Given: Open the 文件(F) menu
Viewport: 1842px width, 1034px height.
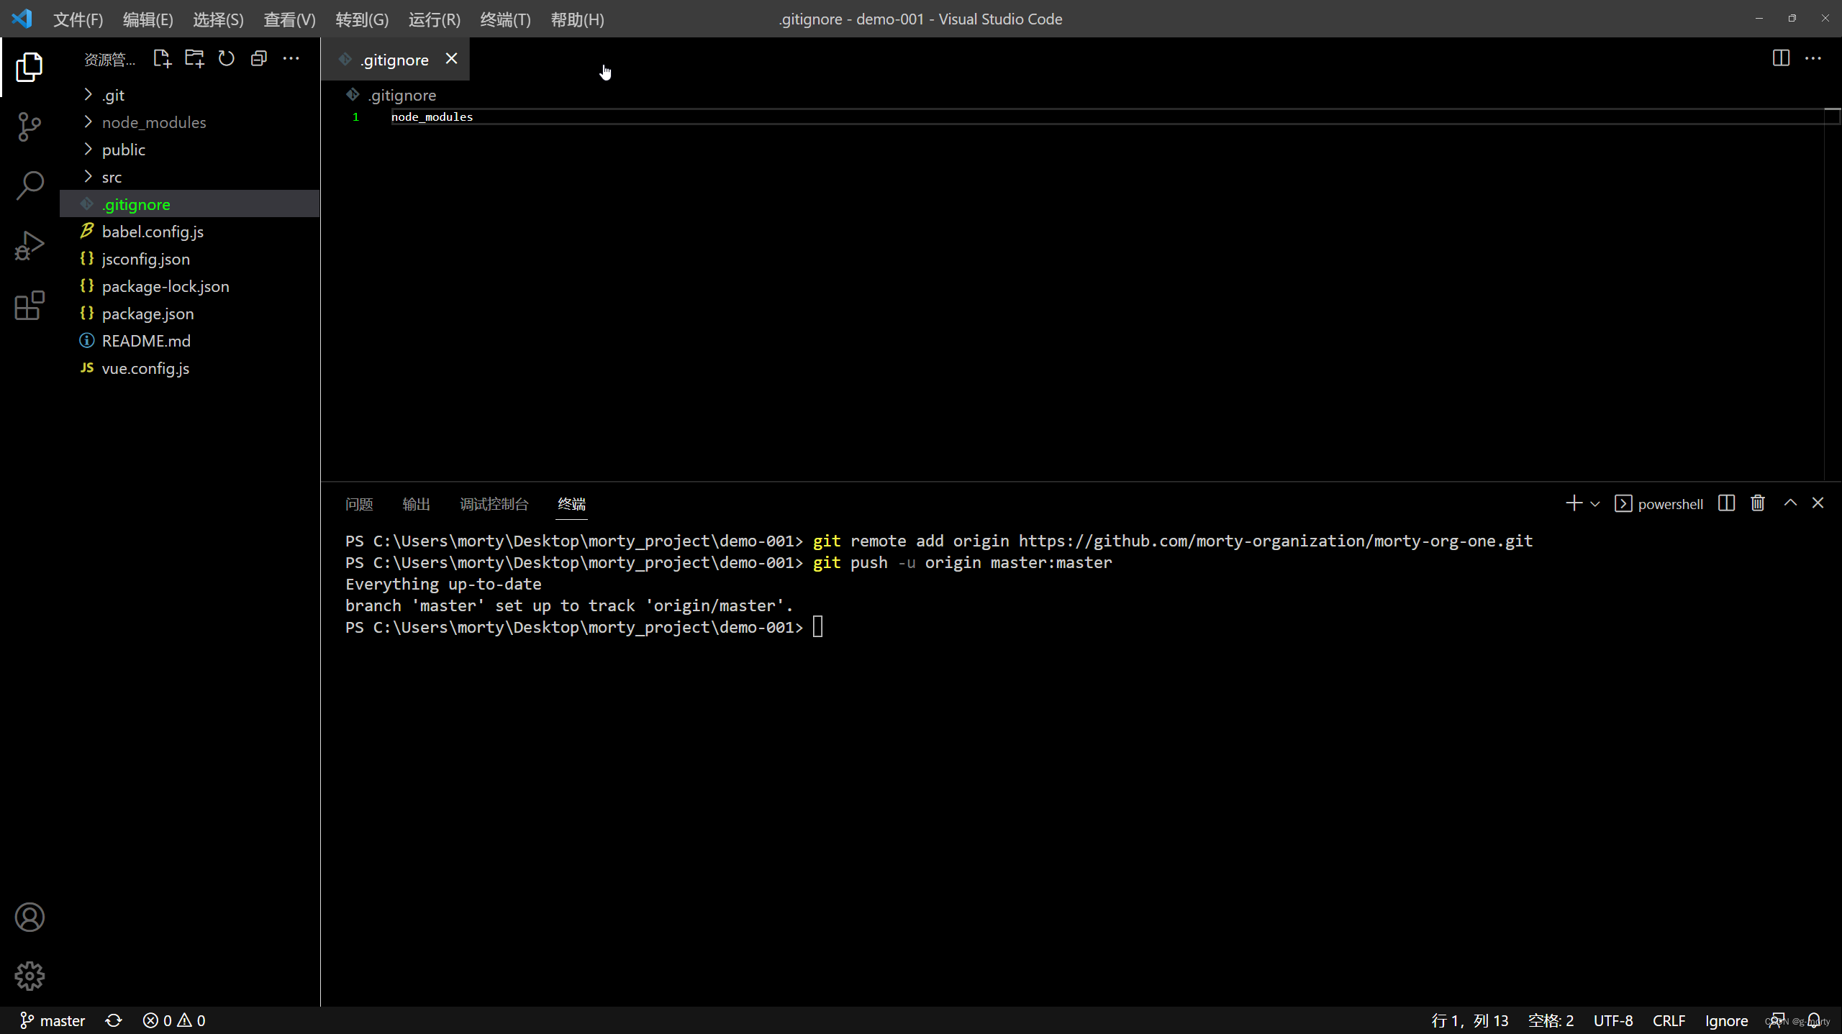Looking at the screenshot, I should click(x=78, y=19).
